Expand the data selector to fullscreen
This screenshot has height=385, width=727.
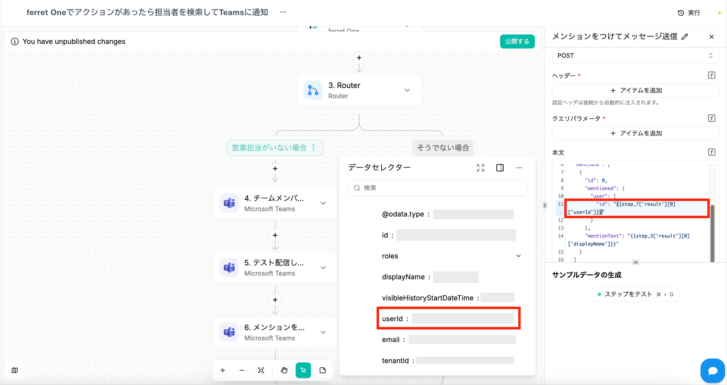click(x=481, y=168)
